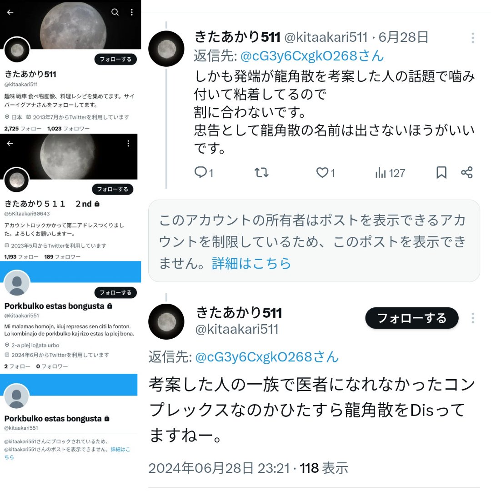Follow きたあかり511 from top profile
This screenshot has height=491, width=491.
pos(115,59)
